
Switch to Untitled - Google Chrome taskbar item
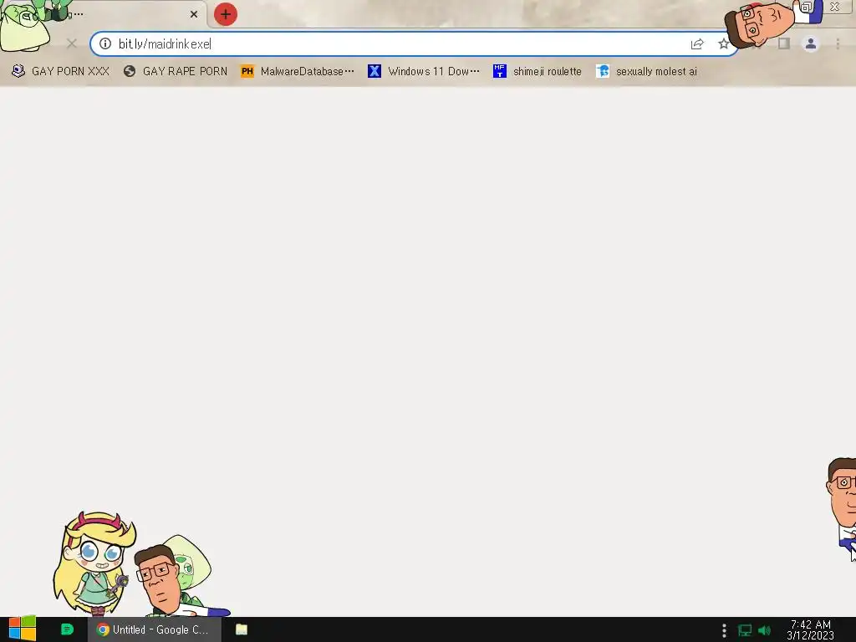(x=155, y=629)
